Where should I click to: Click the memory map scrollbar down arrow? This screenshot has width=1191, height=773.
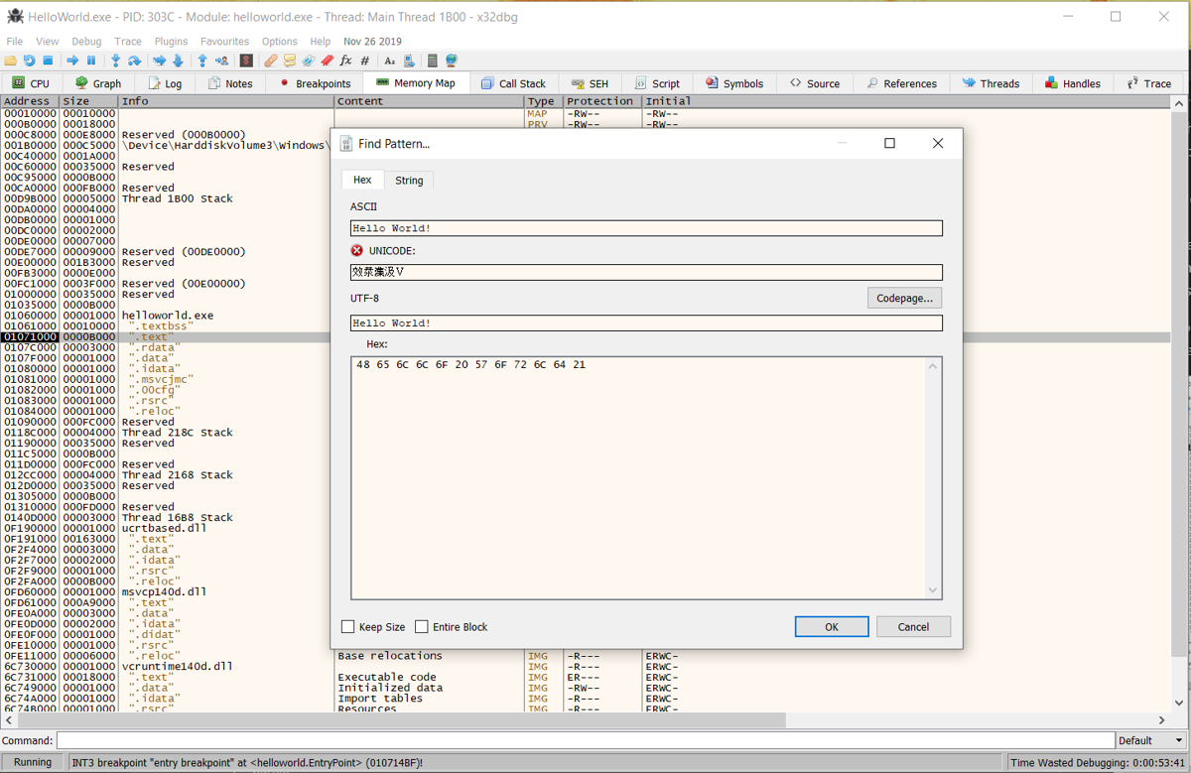(x=1180, y=703)
